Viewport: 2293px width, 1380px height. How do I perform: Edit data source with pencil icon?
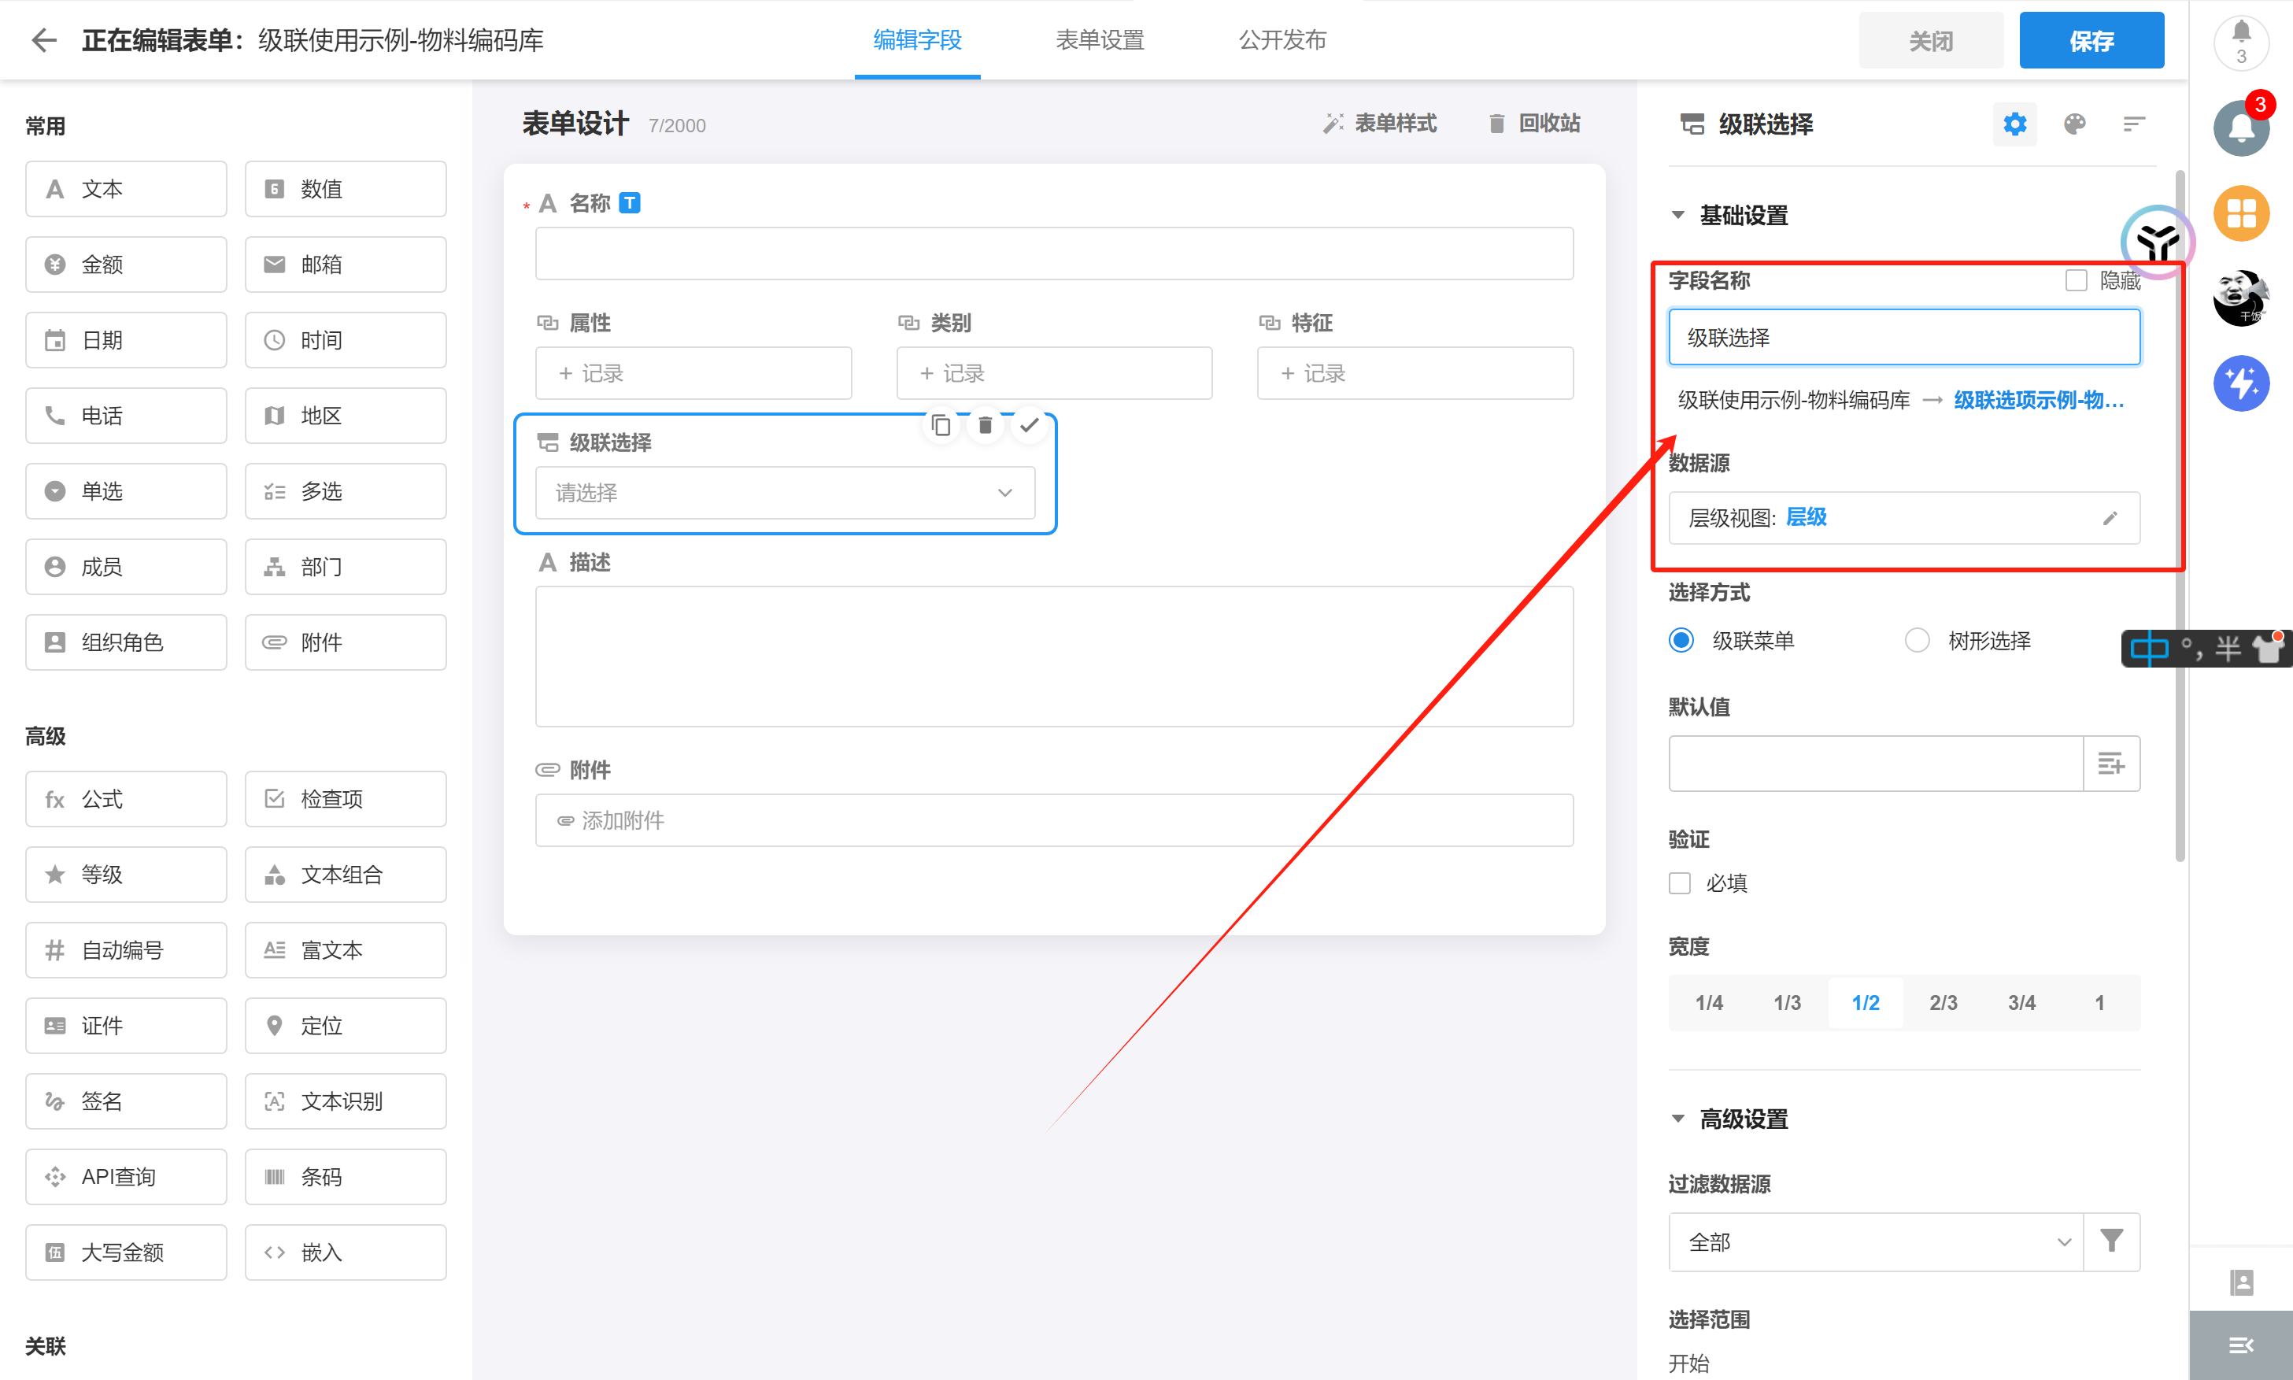click(x=2110, y=518)
